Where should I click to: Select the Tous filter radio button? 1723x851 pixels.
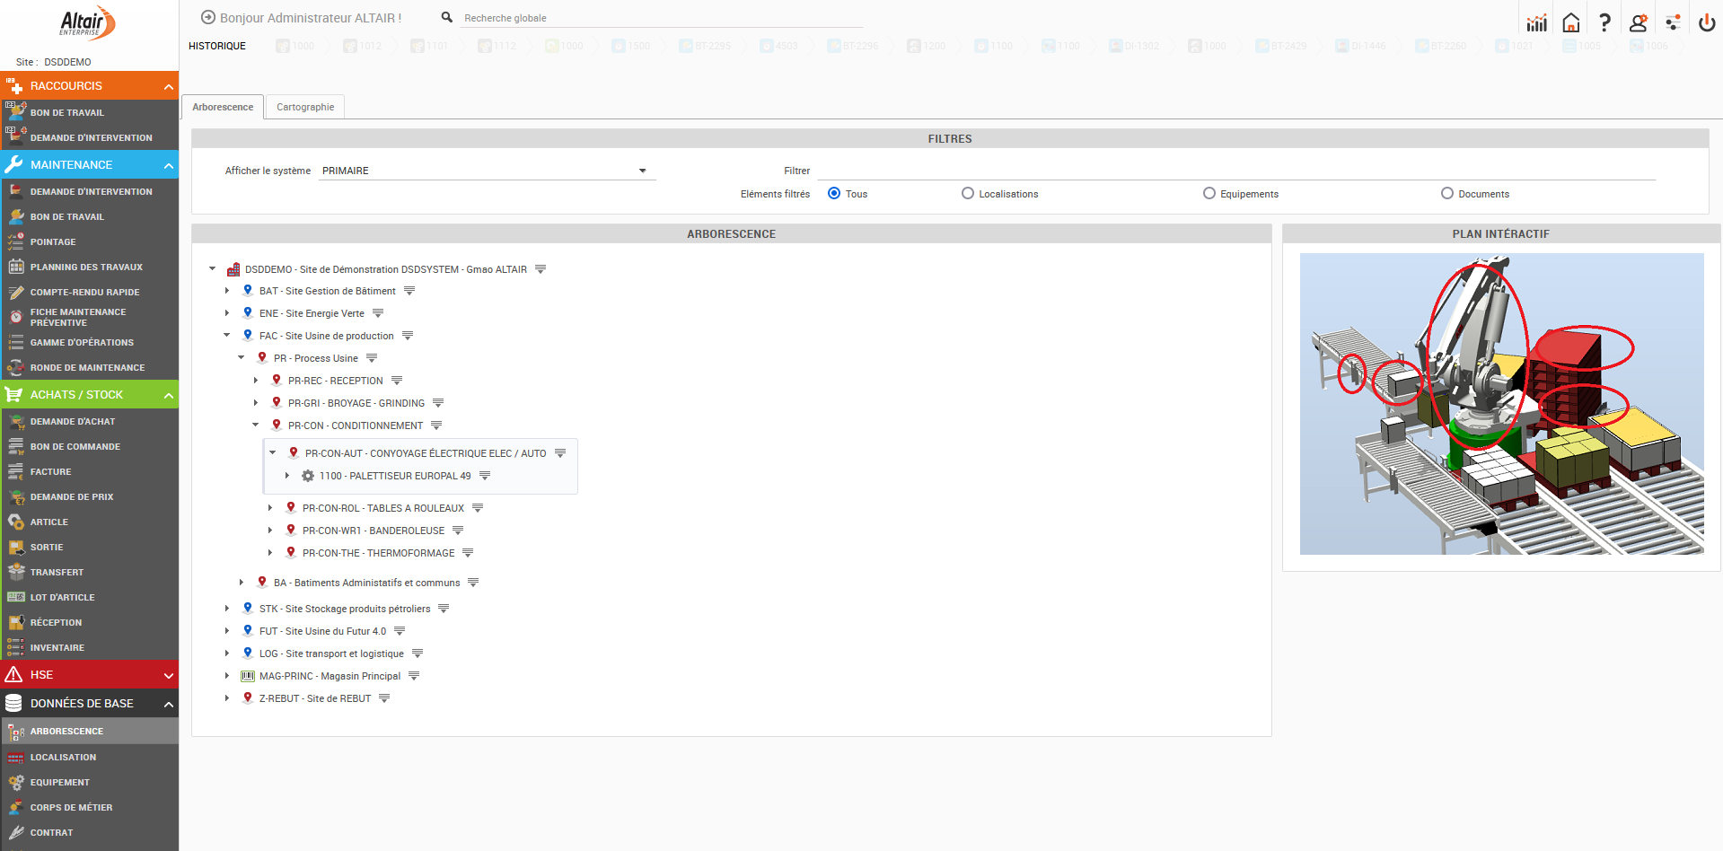click(x=834, y=193)
